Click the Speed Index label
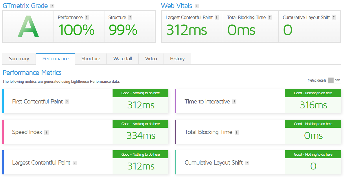Viewport: 344px width, 177px height. [27, 132]
